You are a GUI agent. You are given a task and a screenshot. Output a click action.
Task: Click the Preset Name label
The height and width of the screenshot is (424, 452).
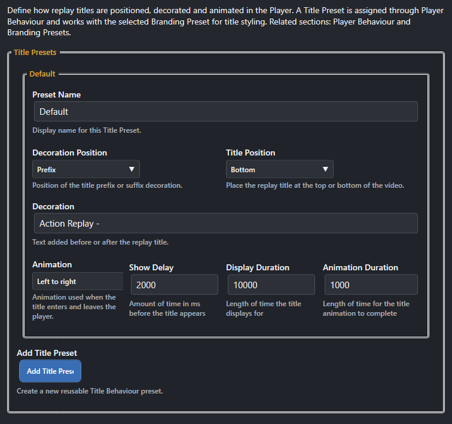click(56, 94)
